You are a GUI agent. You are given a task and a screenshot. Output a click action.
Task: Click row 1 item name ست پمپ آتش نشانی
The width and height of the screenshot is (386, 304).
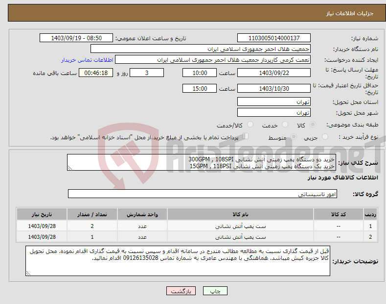coord(240,226)
